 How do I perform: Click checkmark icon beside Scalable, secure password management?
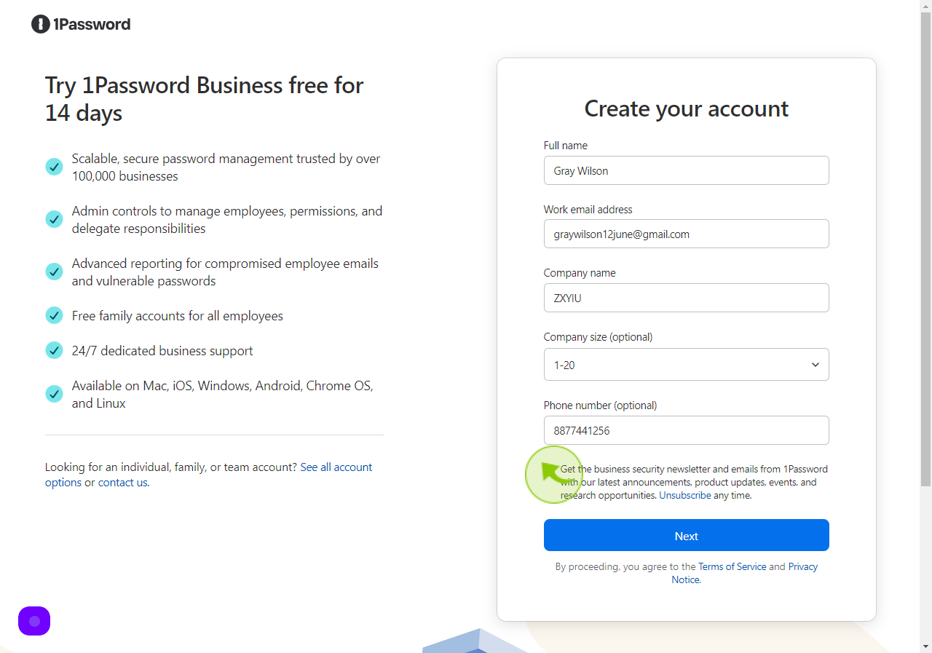coord(55,167)
